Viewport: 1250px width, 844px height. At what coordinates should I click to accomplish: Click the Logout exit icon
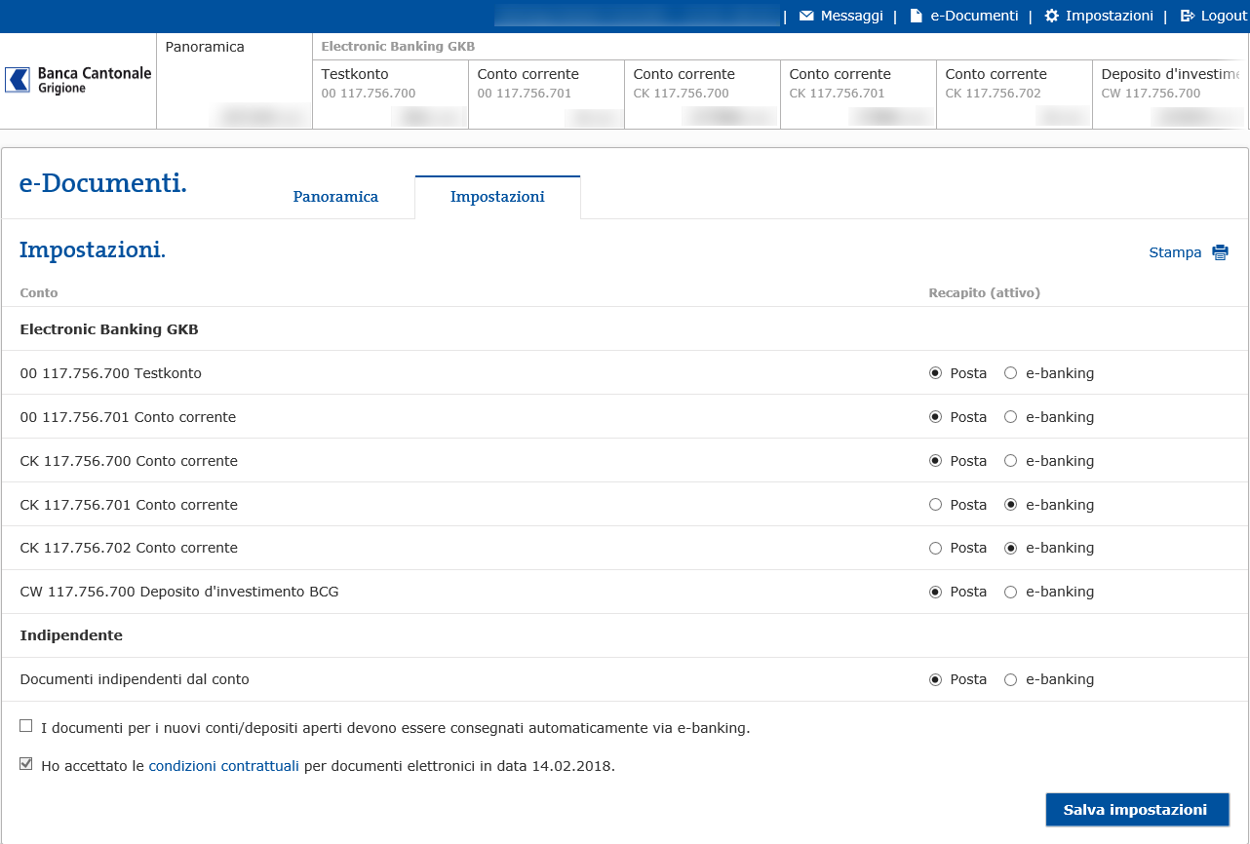(1187, 16)
